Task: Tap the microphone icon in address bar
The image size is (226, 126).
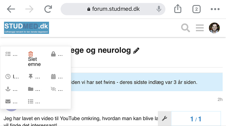Action: click(159, 9)
